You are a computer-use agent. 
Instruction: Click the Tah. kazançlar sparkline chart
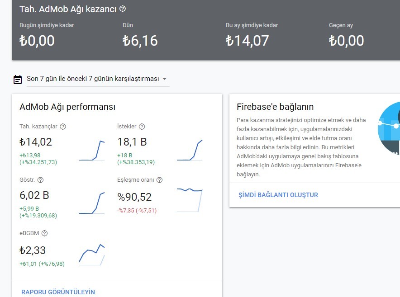(92, 151)
